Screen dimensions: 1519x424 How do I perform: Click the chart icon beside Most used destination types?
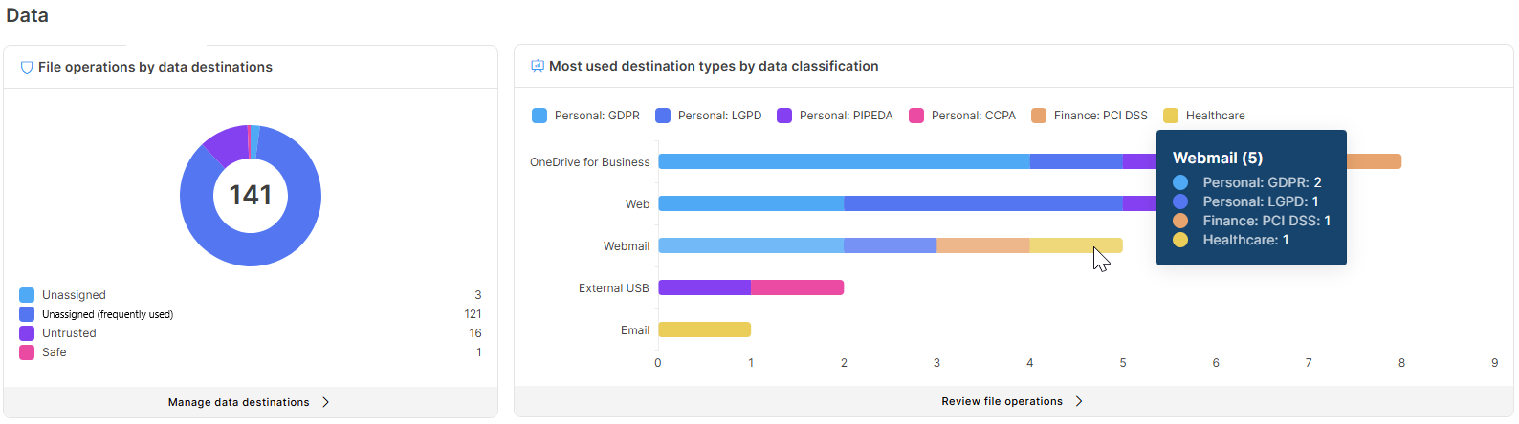[538, 66]
